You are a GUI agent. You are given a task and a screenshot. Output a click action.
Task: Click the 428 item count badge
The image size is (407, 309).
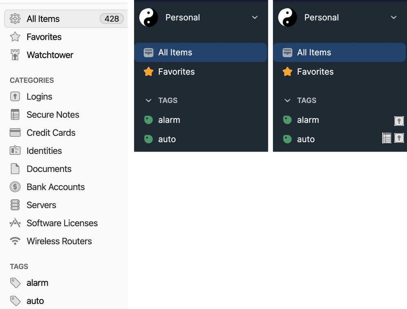click(x=112, y=19)
